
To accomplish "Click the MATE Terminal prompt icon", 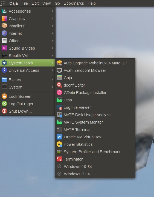I will [x=59, y=129].
